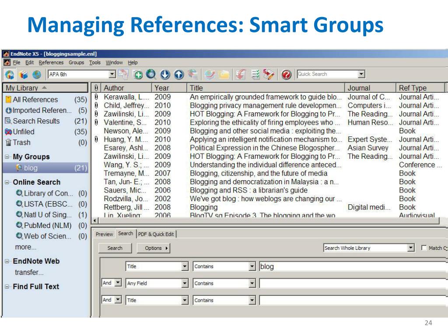Screen dimensions: 448x336
Task: Click the EndNote document icon left of File menu
Action: coord(7,63)
